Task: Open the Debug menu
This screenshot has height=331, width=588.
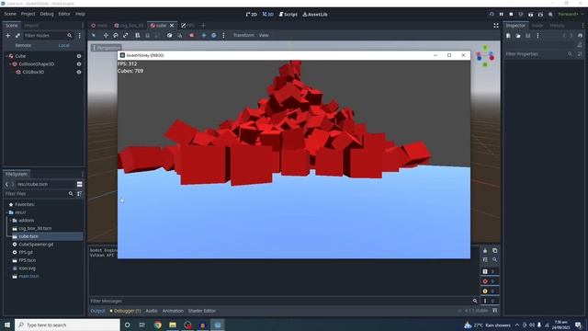Action: coord(47,14)
